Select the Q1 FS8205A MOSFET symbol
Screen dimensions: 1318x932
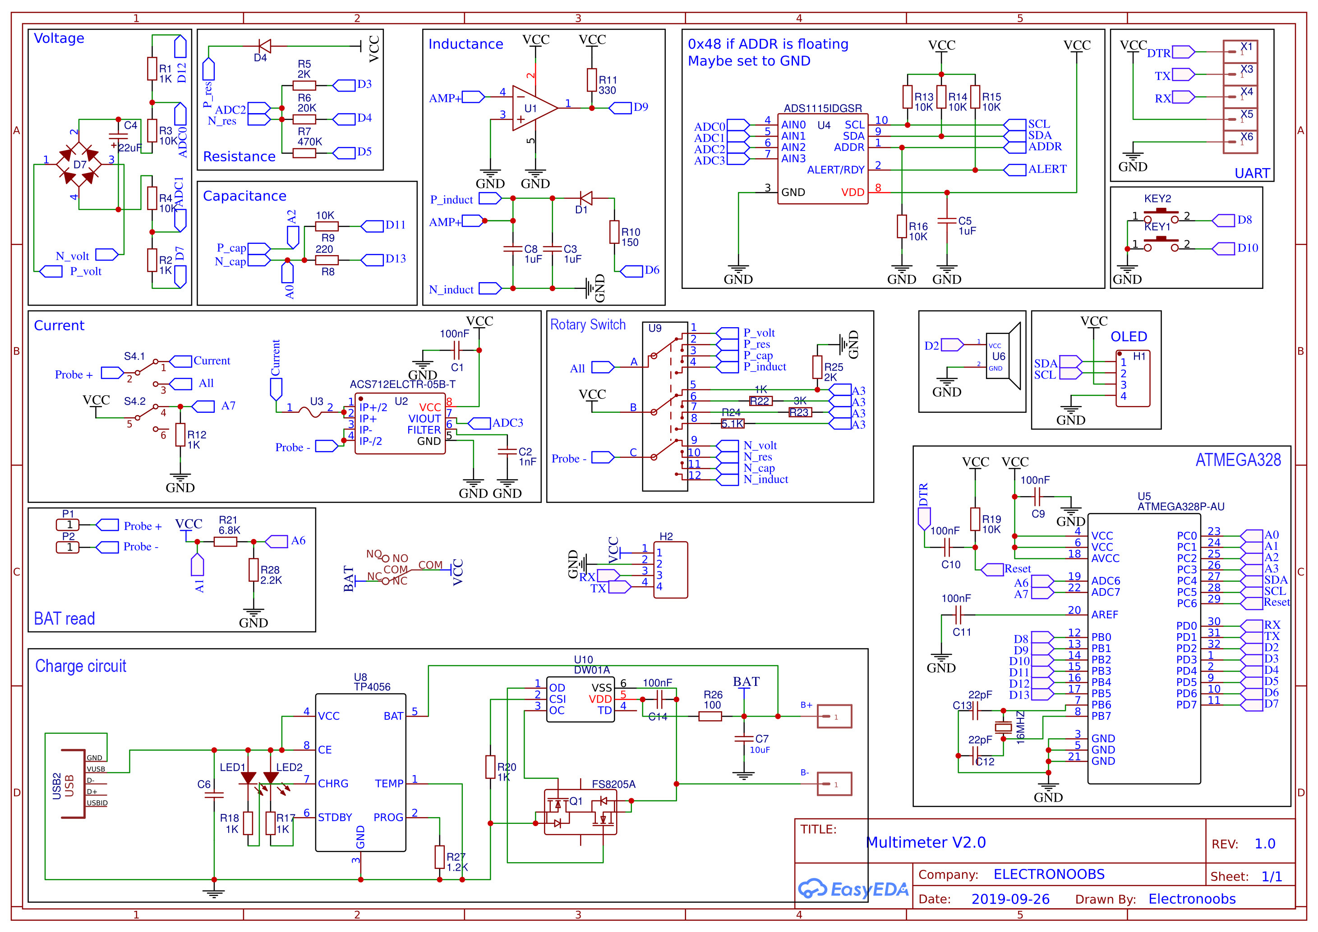click(580, 812)
